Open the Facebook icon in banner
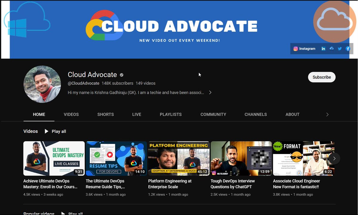Screen dimensions: 358x215 [348, 49]
